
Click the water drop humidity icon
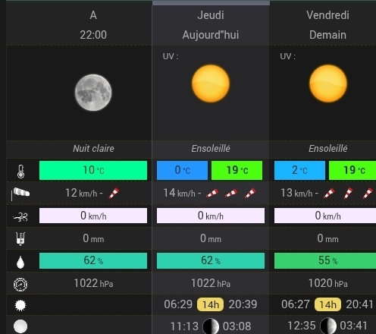click(20, 262)
